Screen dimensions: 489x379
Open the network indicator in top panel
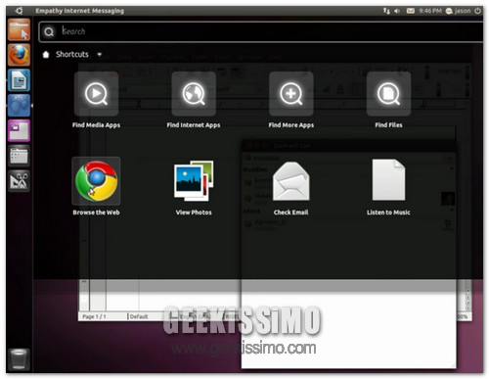(386, 11)
